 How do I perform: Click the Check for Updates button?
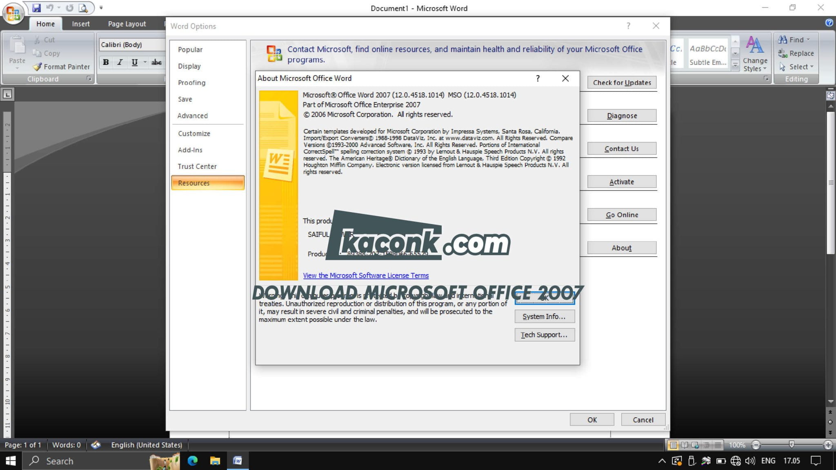pos(621,82)
